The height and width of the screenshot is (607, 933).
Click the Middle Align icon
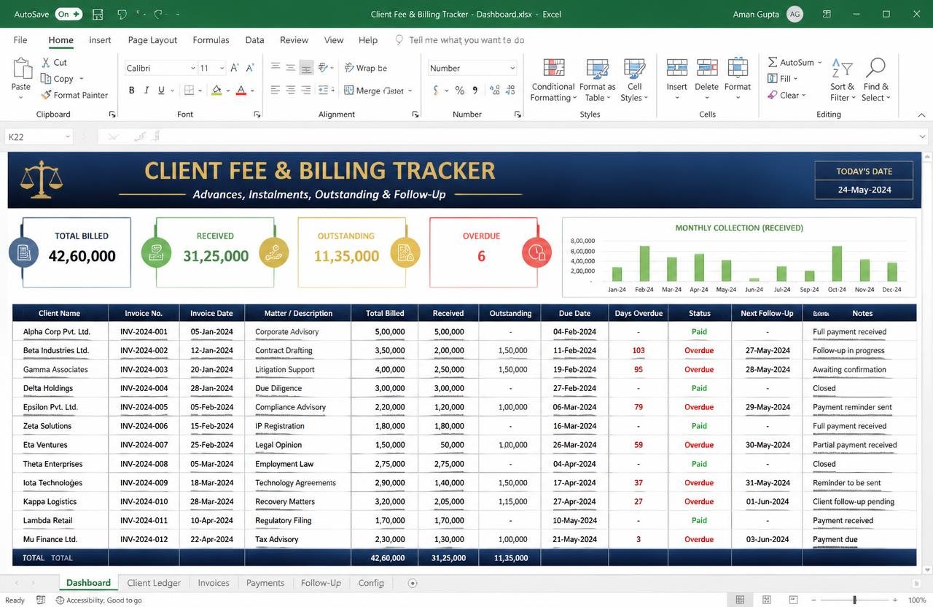pos(291,67)
